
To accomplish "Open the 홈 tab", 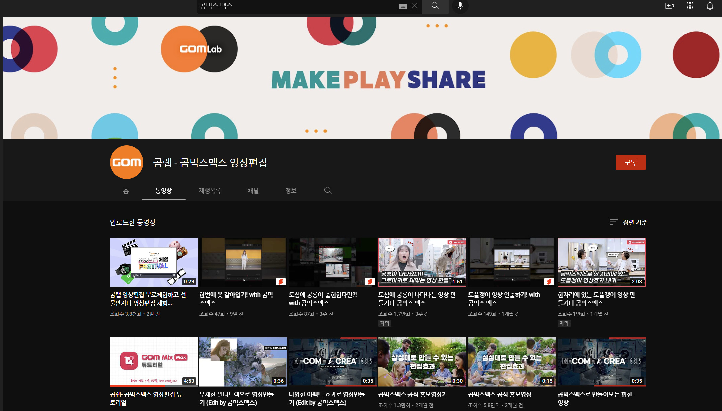I will pyautogui.click(x=126, y=191).
